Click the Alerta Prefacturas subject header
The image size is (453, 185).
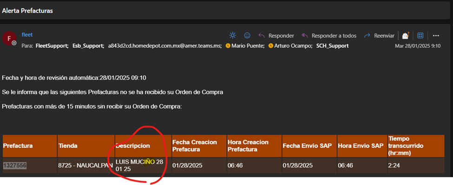[x=27, y=11]
